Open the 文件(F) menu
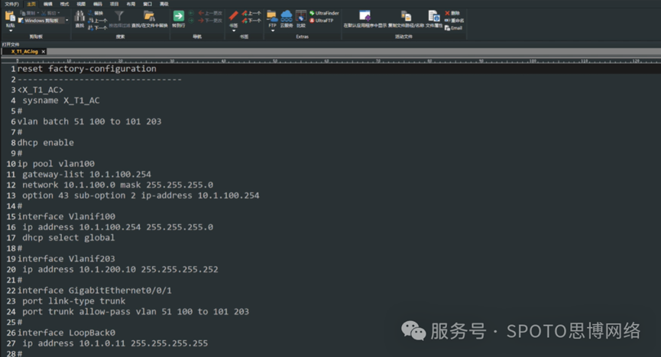 11,3
